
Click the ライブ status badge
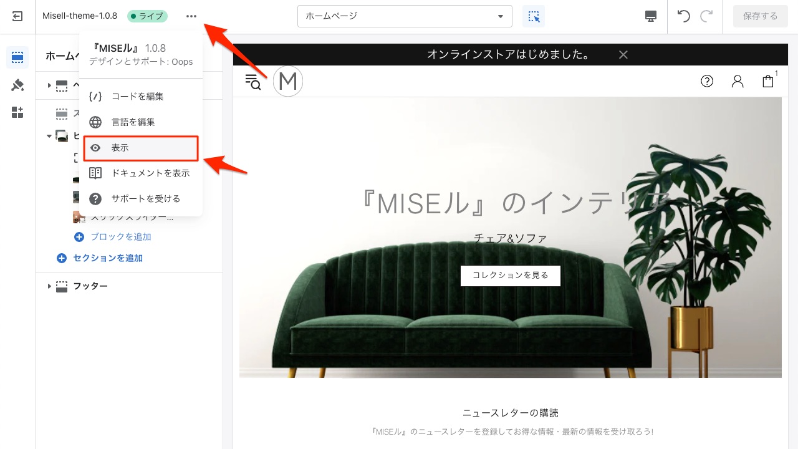[x=147, y=16]
